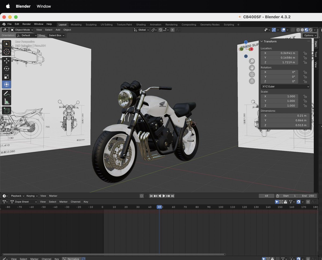Click the current frame field showing 48
322x260 pixels.
coord(266,196)
